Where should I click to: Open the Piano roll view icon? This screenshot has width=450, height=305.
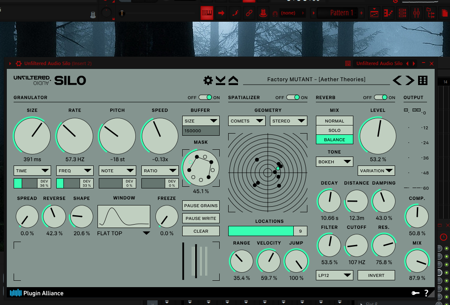click(x=388, y=13)
